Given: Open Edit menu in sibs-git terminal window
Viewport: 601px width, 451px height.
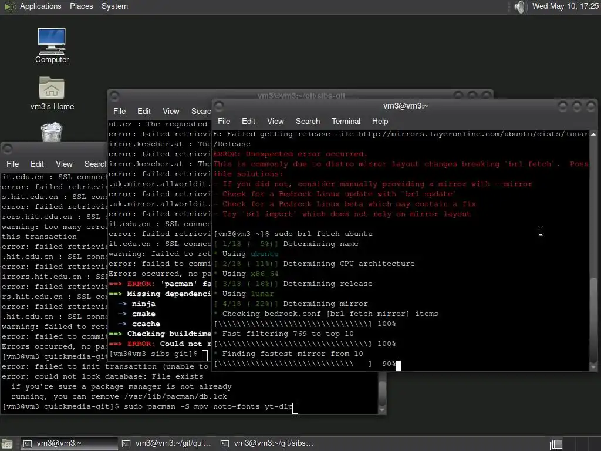Looking at the screenshot, I should click(144, 111).
